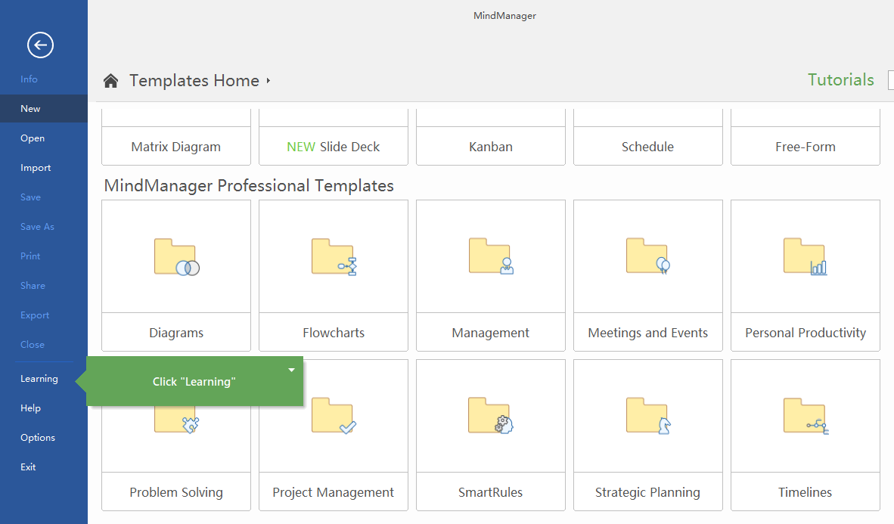Viewport: 894px width, 524px height.
Task: Click the Project Management label
Action: coord(334,493)
